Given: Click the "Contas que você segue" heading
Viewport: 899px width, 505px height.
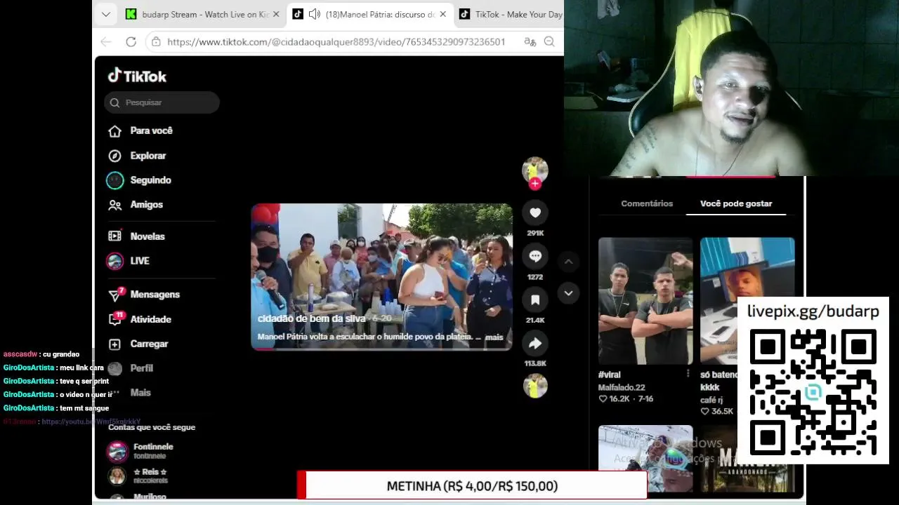Looking at the screenshot, I should click(x=152, y=427).
